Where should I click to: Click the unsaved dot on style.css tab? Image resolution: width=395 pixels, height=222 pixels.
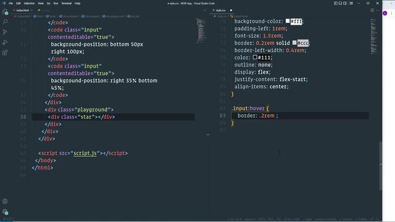click(x=231, y=10)
